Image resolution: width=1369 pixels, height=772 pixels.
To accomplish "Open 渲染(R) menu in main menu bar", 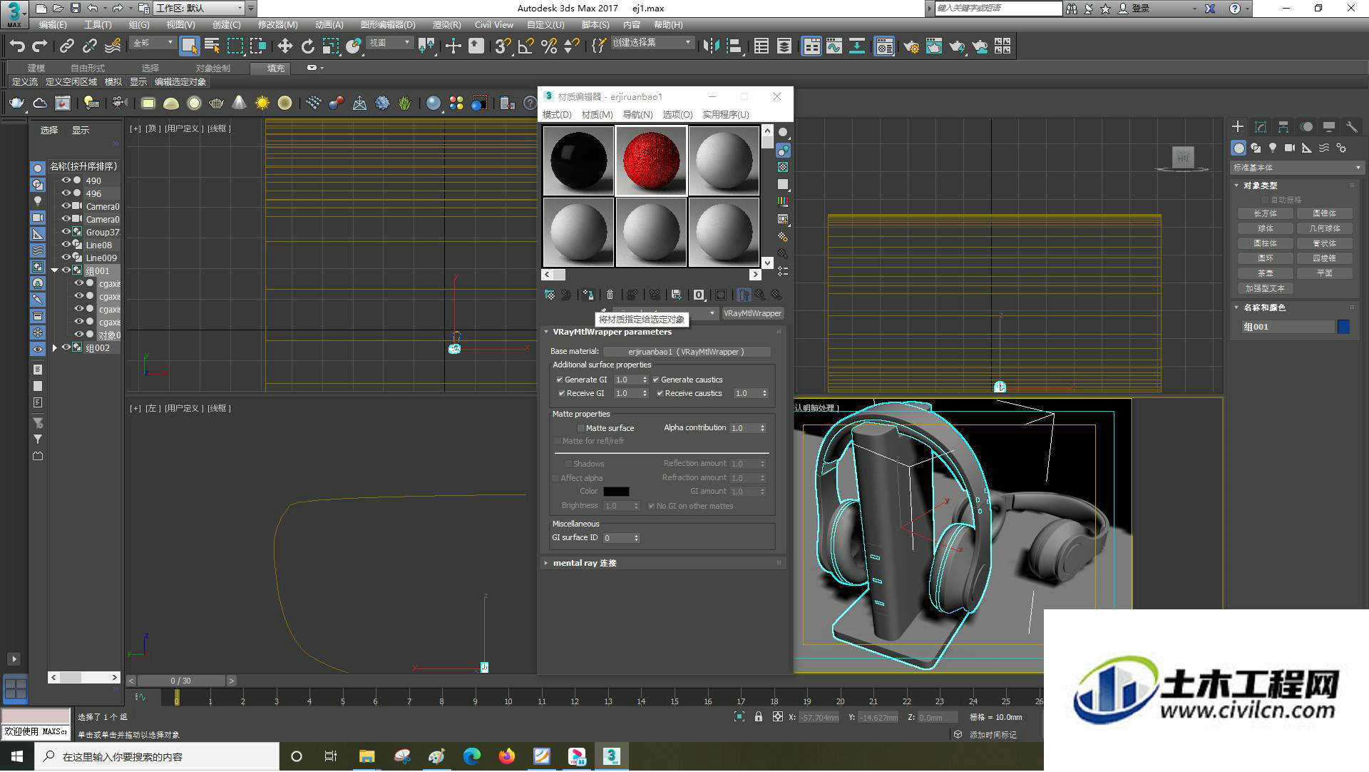I will pyautogui.click(x=446, y=25).
